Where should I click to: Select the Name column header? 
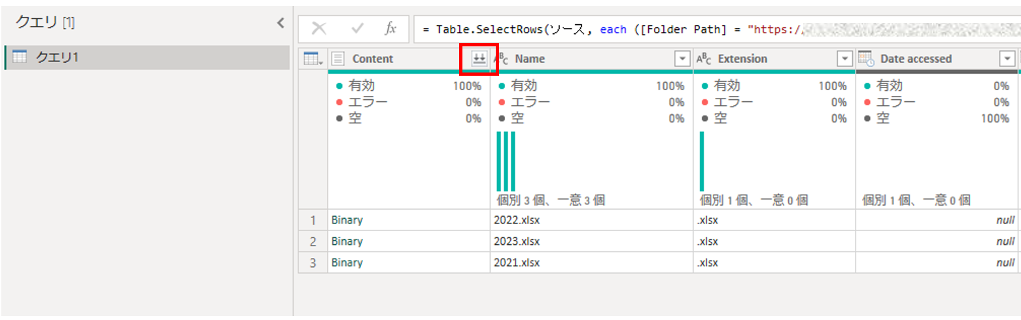coord(591,59)
